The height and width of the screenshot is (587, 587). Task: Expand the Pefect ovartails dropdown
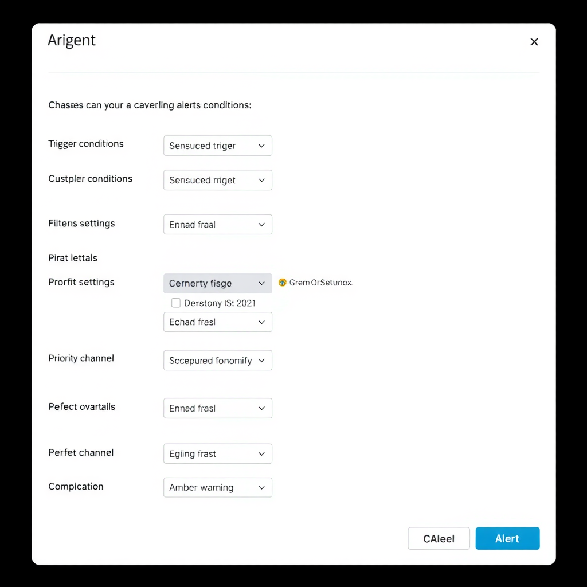tap(217, 408)
